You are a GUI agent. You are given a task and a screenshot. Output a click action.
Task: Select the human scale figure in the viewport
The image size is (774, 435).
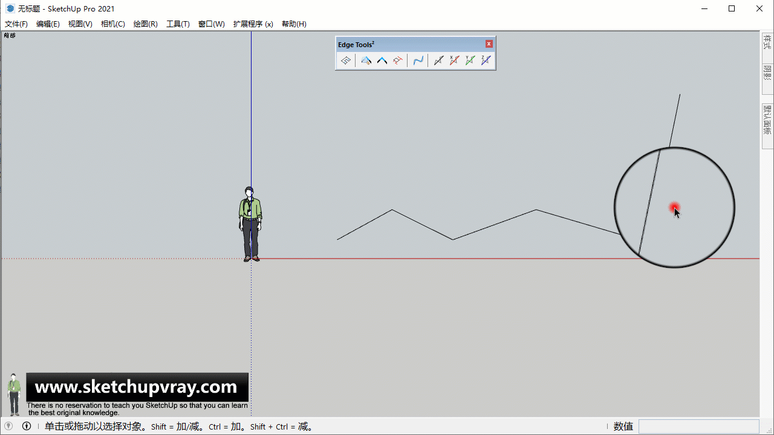(x=250, y=224)
